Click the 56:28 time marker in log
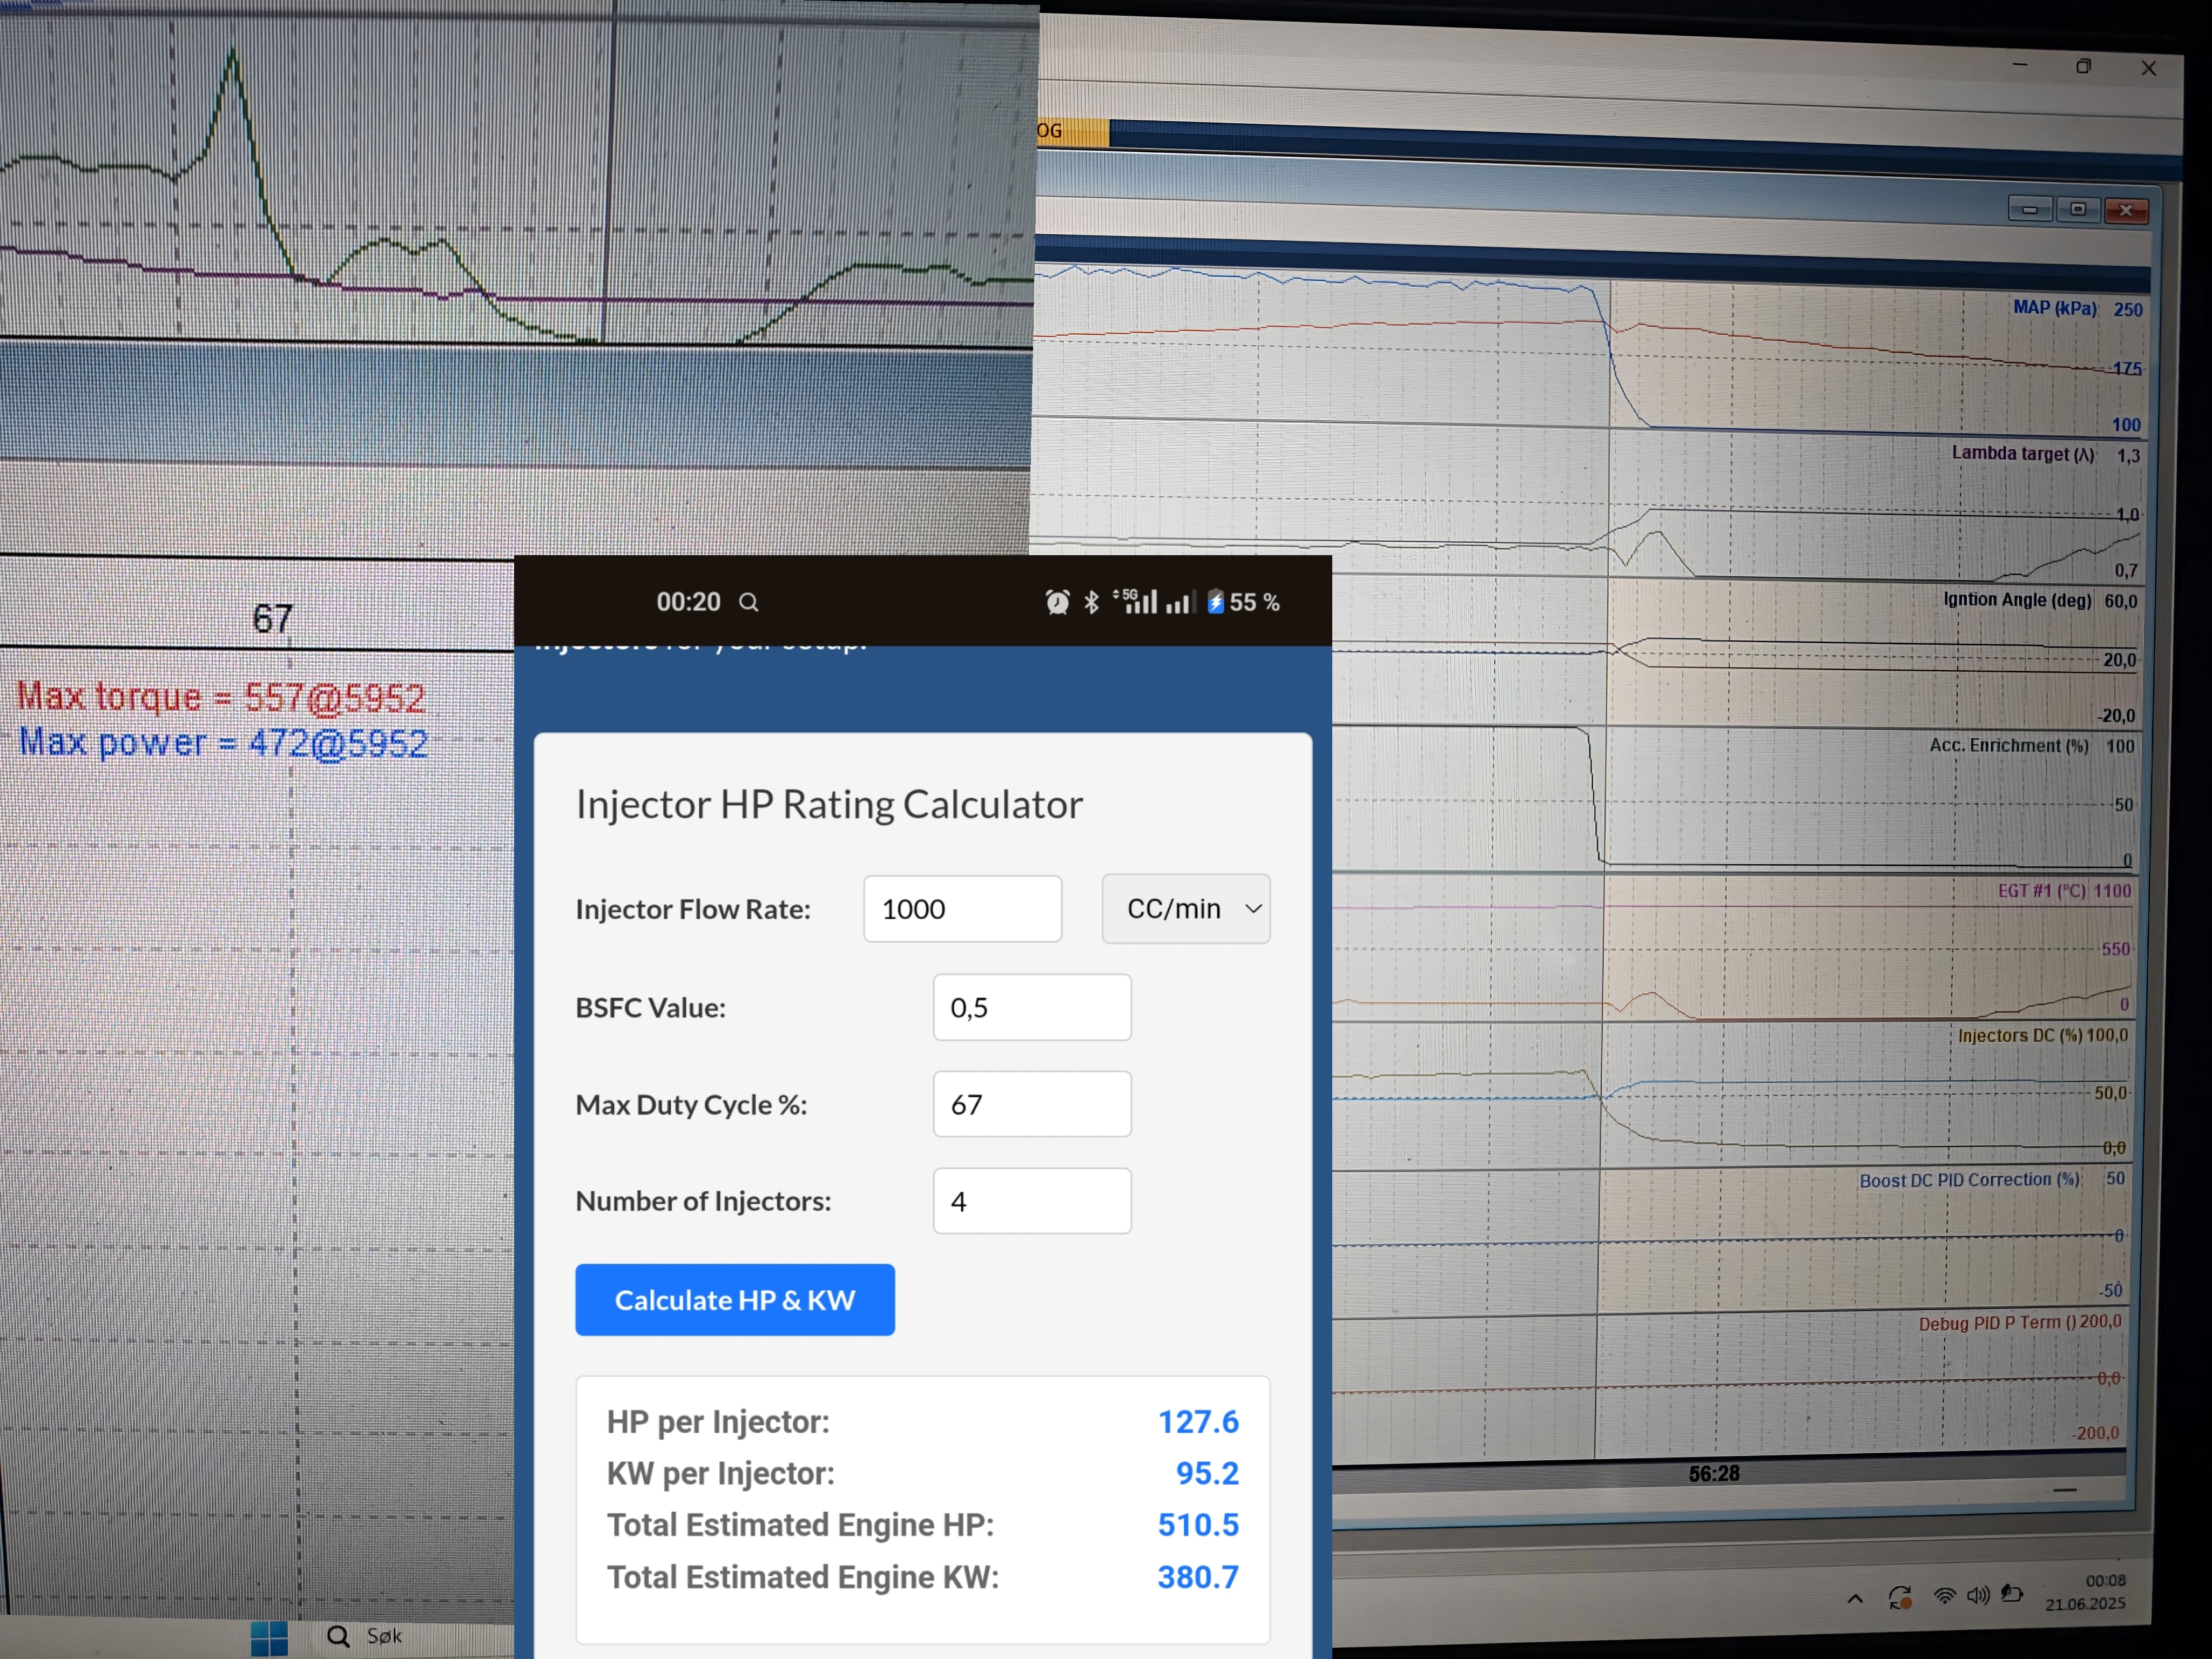This screenshot has width=2212, height=1659. pos(1714,1474)
